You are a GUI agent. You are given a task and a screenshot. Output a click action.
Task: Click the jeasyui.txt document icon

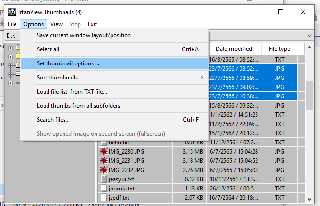(103, 179)
